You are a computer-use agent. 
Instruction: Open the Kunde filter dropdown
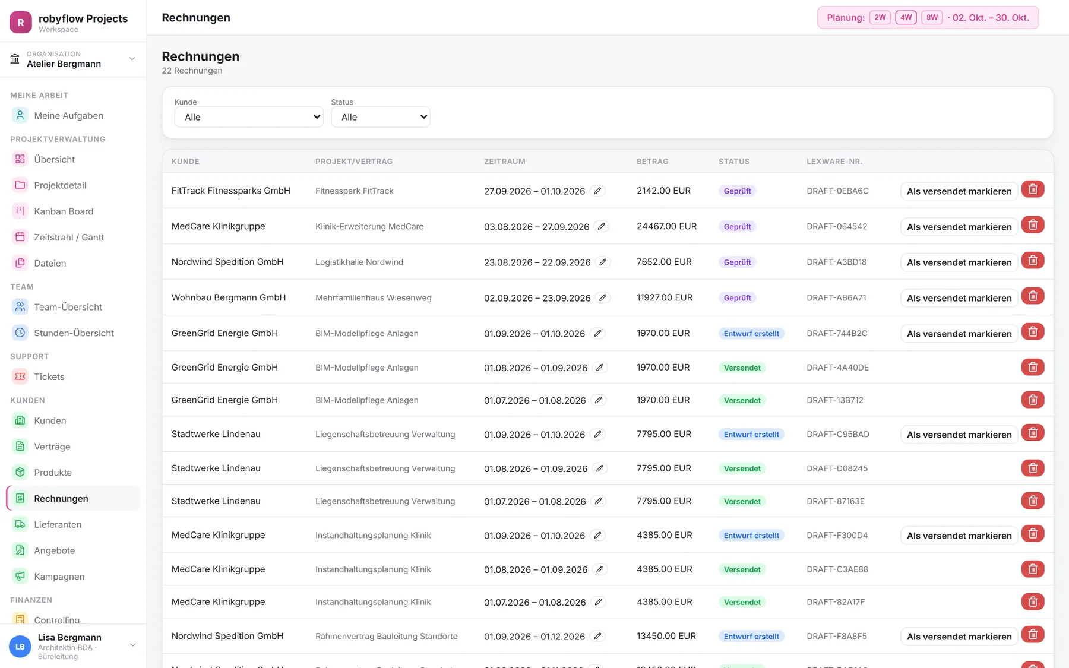pyautogui.click(x=249, y=117)
